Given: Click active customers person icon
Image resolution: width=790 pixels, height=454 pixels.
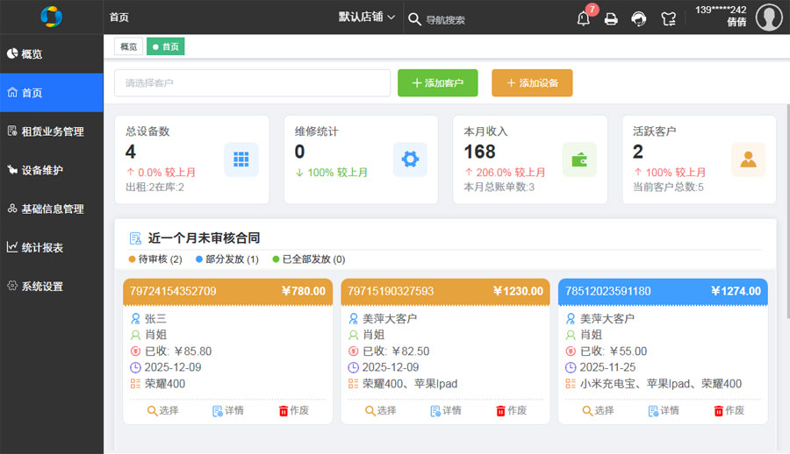Looking at the screenshot, I should coord(748,159).
